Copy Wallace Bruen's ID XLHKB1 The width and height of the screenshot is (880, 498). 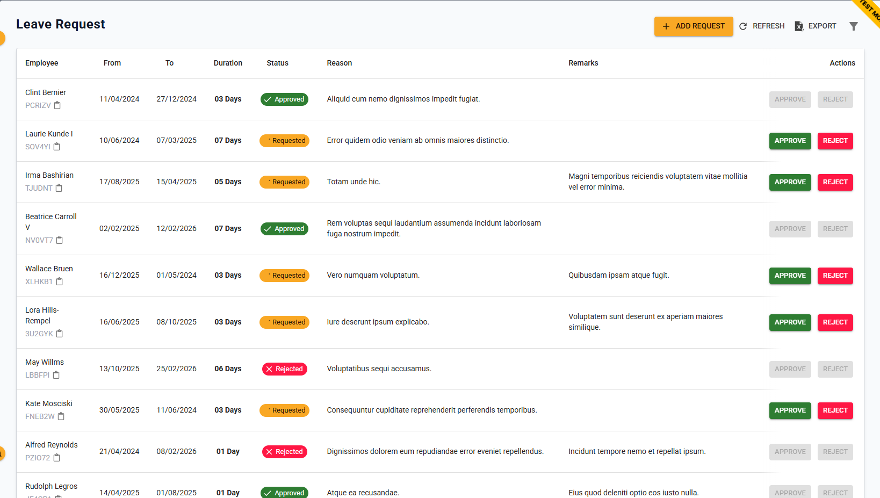[60, 282]
